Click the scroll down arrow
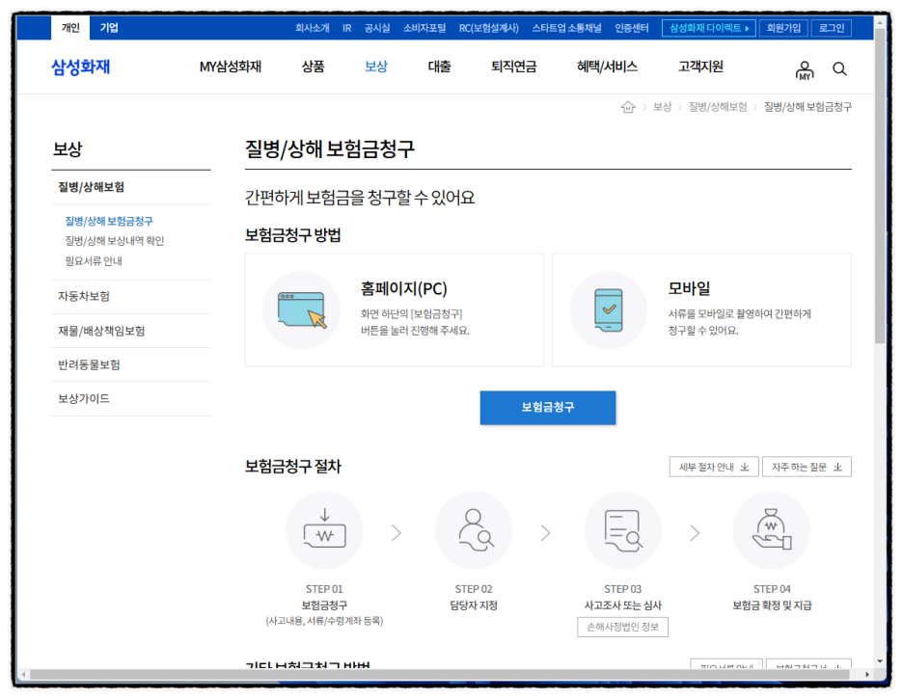This screenshot has width=903, height=699. 880,661
